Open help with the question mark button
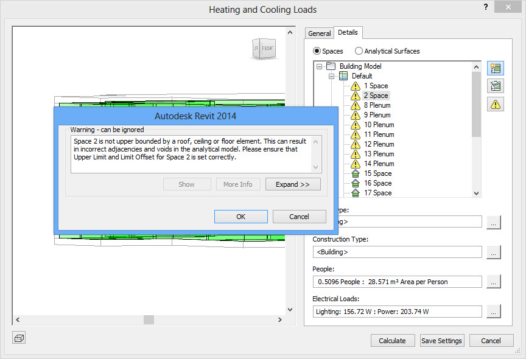The height and width of the screenshot is (359, 526). (486, 7)
